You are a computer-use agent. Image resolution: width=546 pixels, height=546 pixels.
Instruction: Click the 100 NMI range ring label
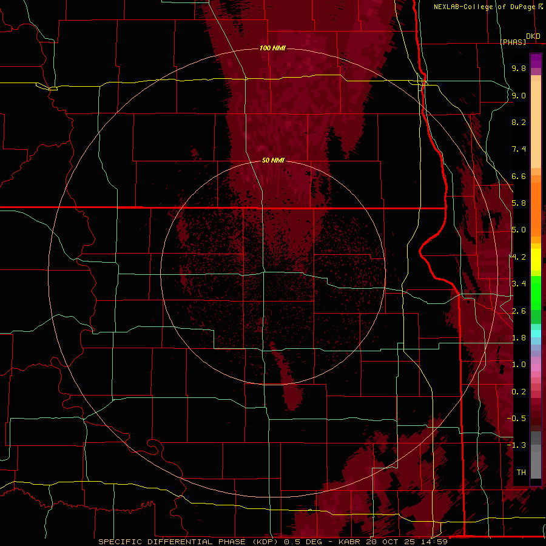272,48
